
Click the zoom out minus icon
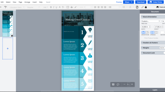pos(124,84)
